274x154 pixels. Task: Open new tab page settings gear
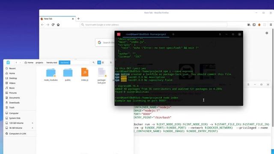click(x=267, y=33)
